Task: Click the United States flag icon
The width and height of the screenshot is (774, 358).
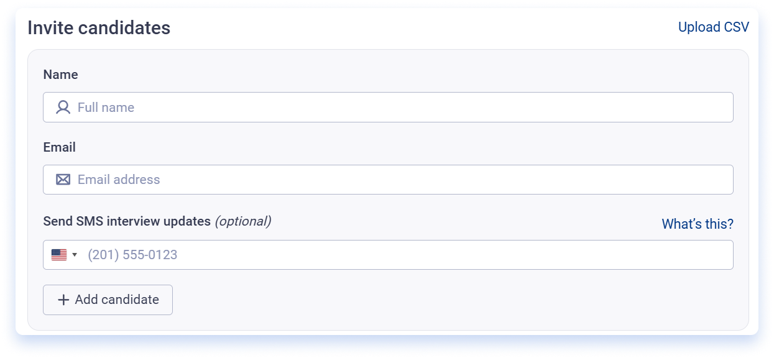Action: [x=59, y=255]
